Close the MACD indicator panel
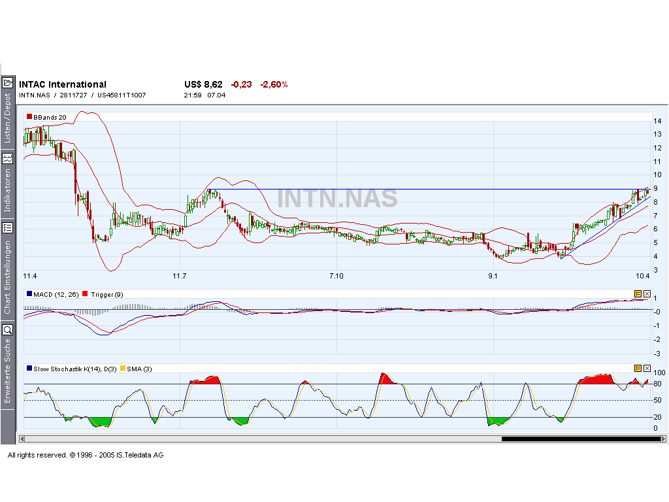669x502 pixels. [647, 293]
